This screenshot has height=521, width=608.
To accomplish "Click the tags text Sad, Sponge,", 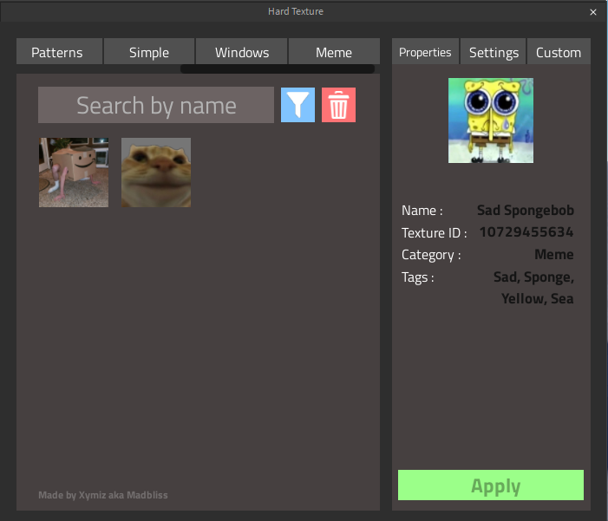I will [533, 277].
